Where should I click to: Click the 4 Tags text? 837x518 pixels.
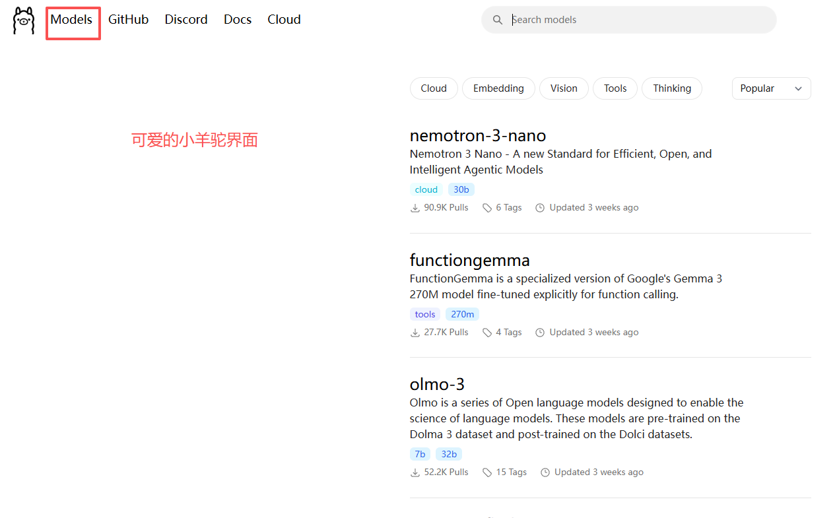click(509, 333)
